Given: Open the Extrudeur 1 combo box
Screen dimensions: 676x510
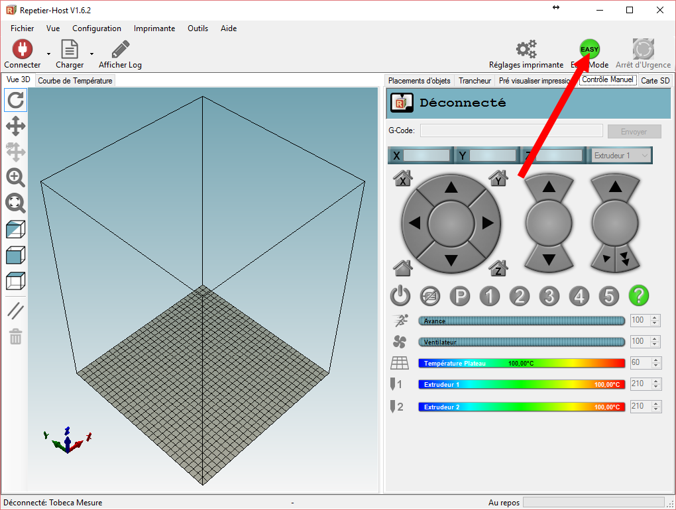Looking at the screenshot, I should (x=621, y=156).
